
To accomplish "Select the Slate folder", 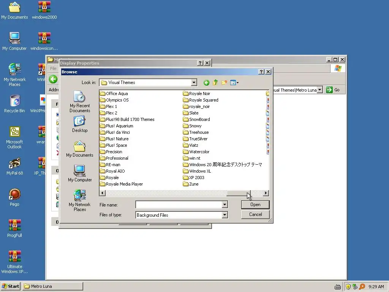I will point(191,113).
